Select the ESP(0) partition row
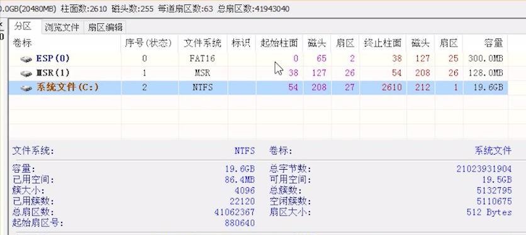This screenshot has width=526, height=235. (257, 58)
